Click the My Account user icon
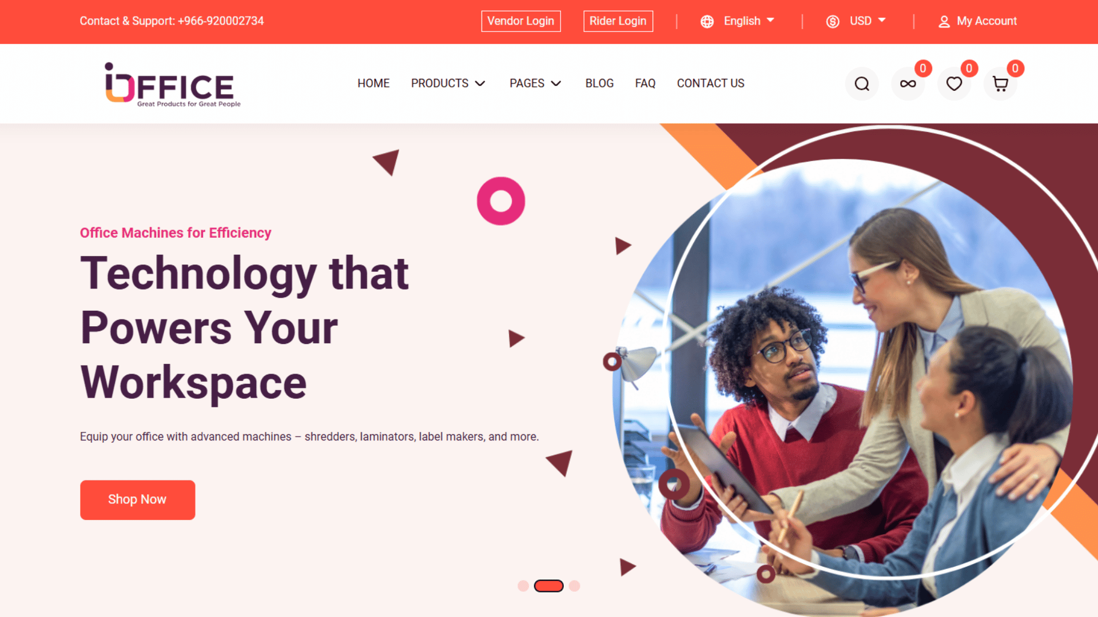Viewport: 1098px width, 617px height. tap(944, 22)
